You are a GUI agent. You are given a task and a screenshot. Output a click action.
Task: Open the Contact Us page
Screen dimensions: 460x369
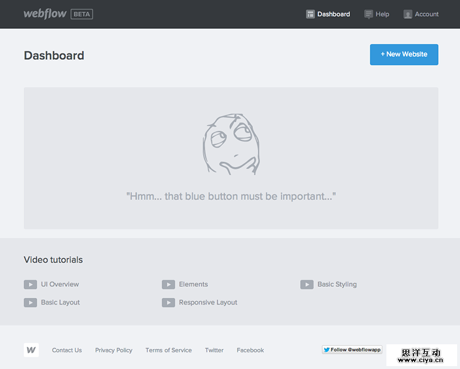point(67,350)
